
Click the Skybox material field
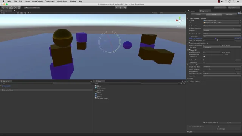221,20
